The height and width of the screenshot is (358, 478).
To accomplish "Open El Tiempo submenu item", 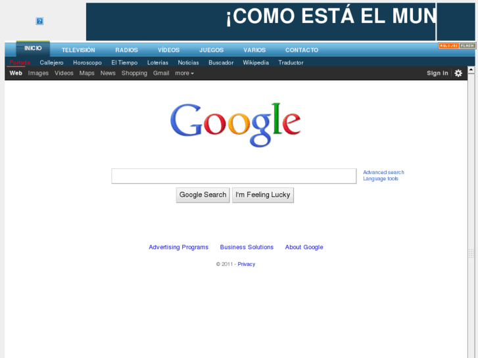I will 124,63.
